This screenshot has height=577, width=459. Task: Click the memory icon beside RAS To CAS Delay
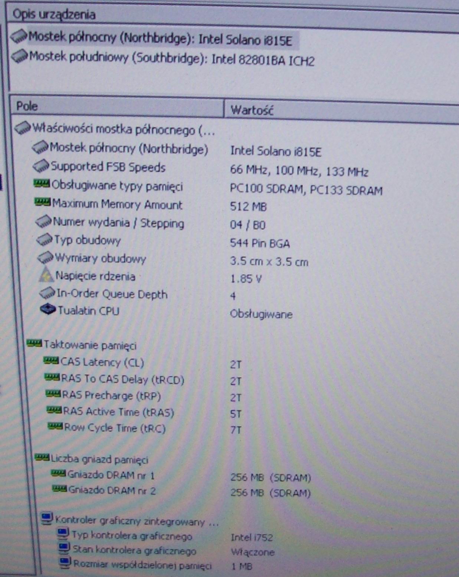coord(52,377)
